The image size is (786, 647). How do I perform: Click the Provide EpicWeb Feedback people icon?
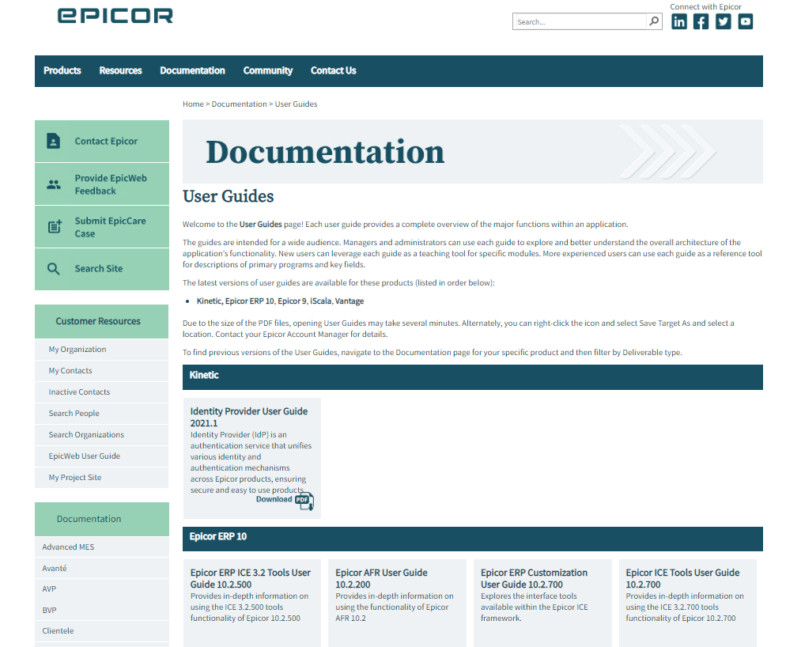(x=54, y=184)
